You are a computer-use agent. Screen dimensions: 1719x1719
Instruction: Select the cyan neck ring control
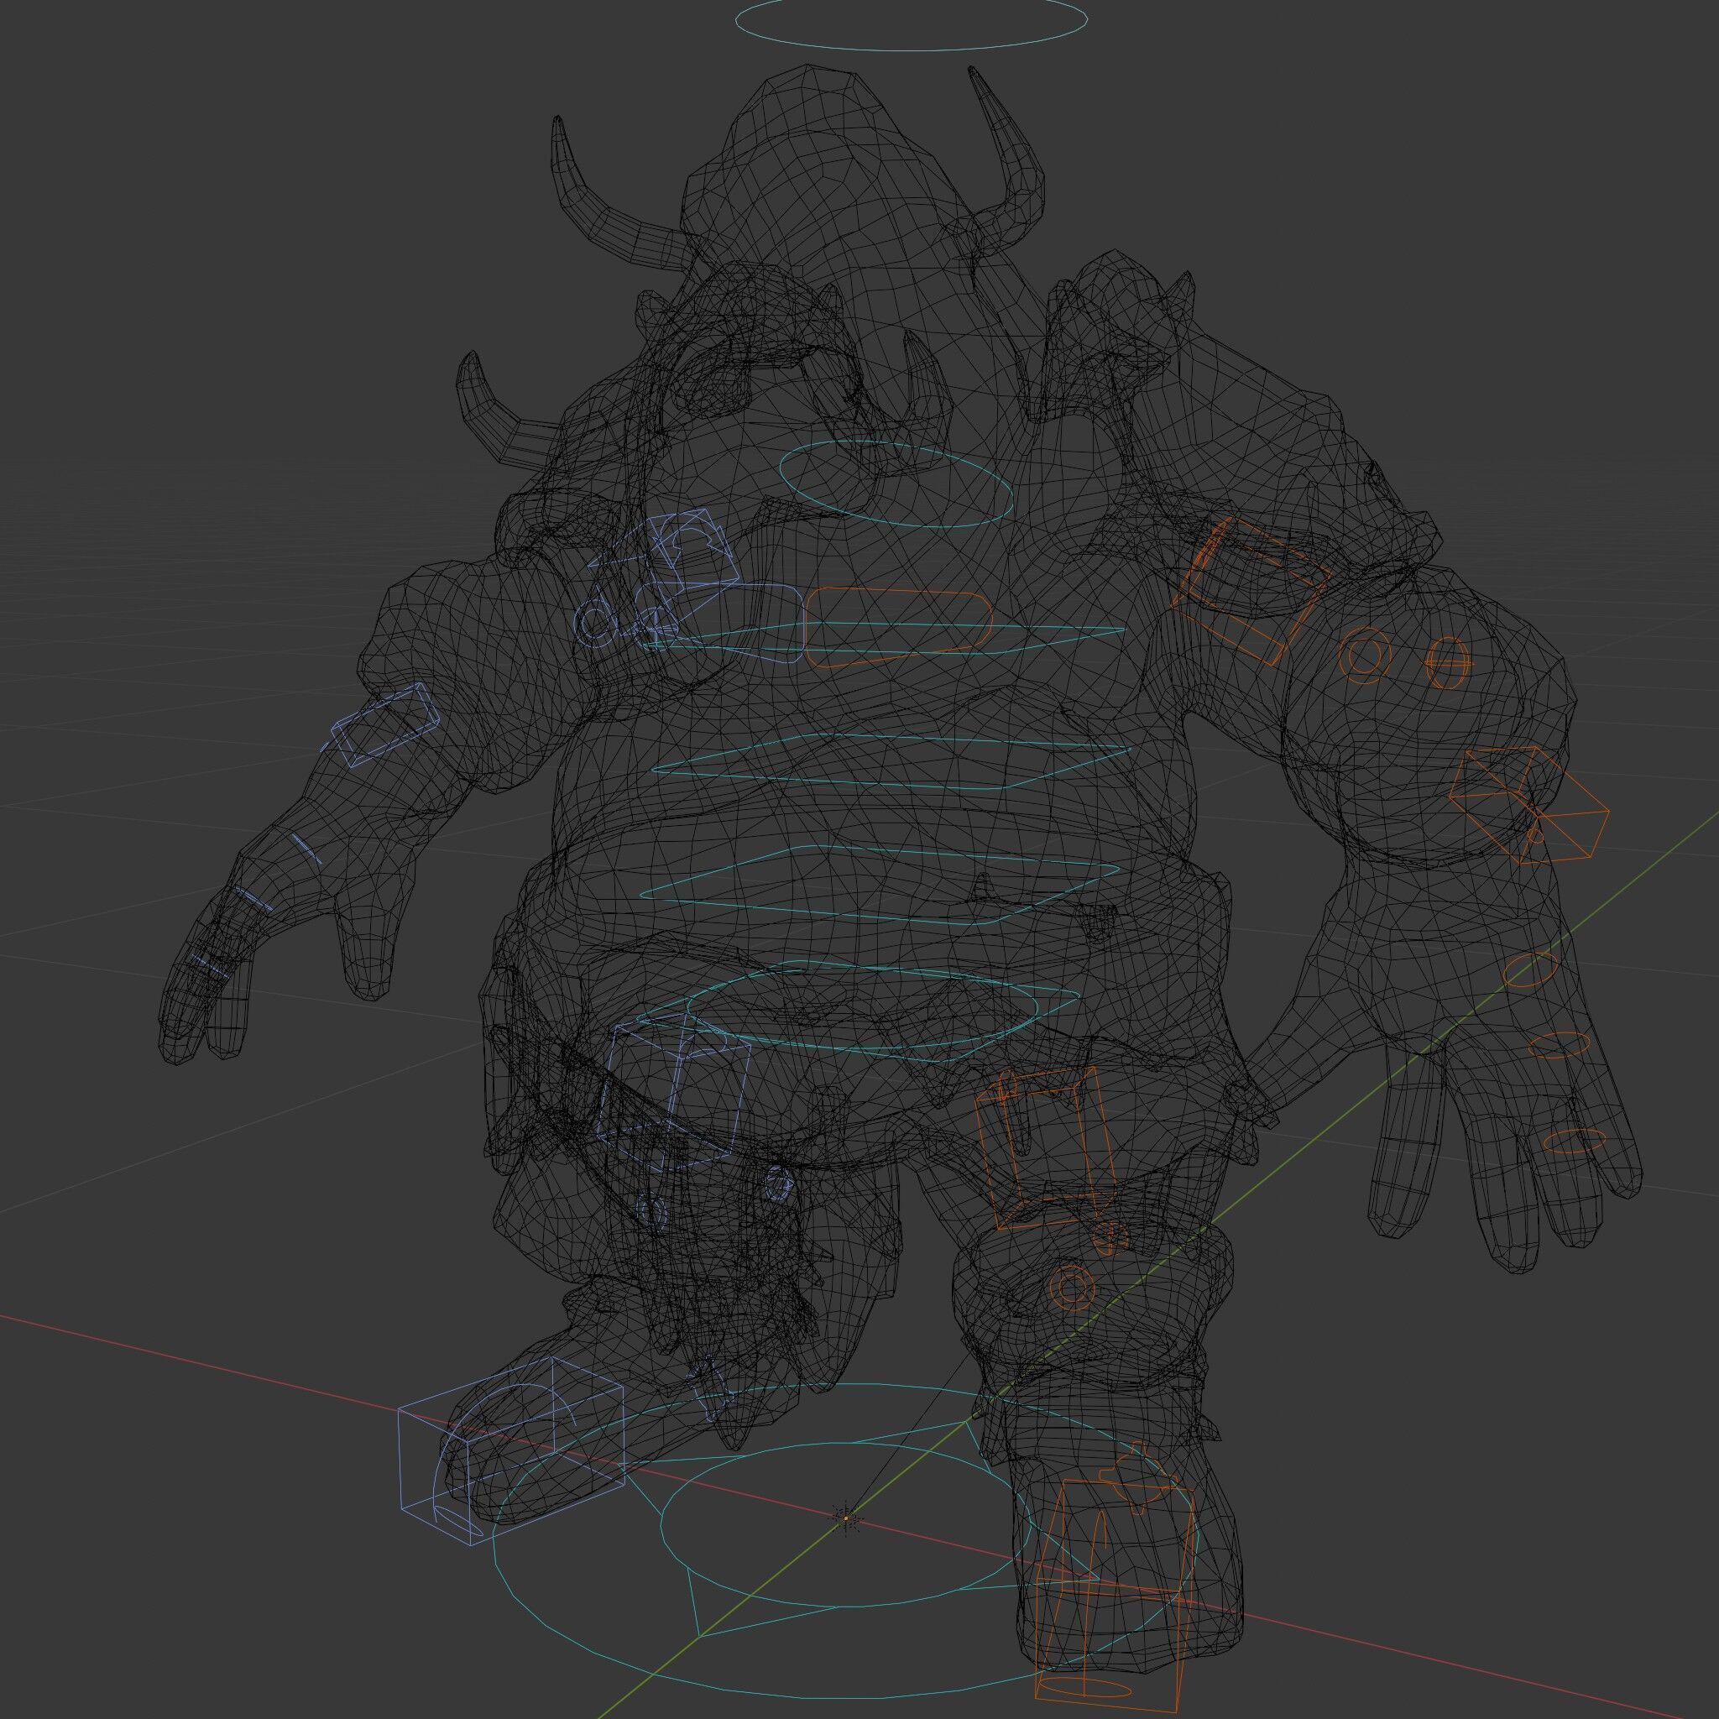[896, 484]
